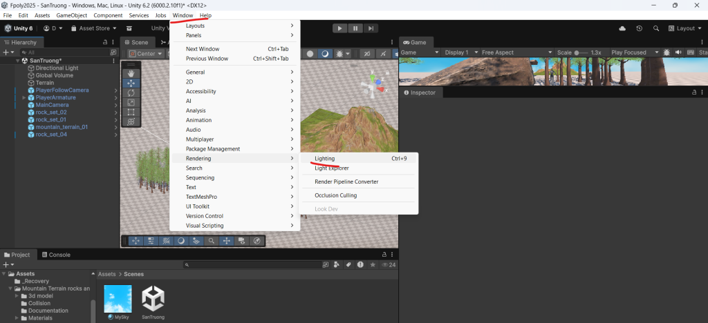Select the Rect transform tool

131,112
